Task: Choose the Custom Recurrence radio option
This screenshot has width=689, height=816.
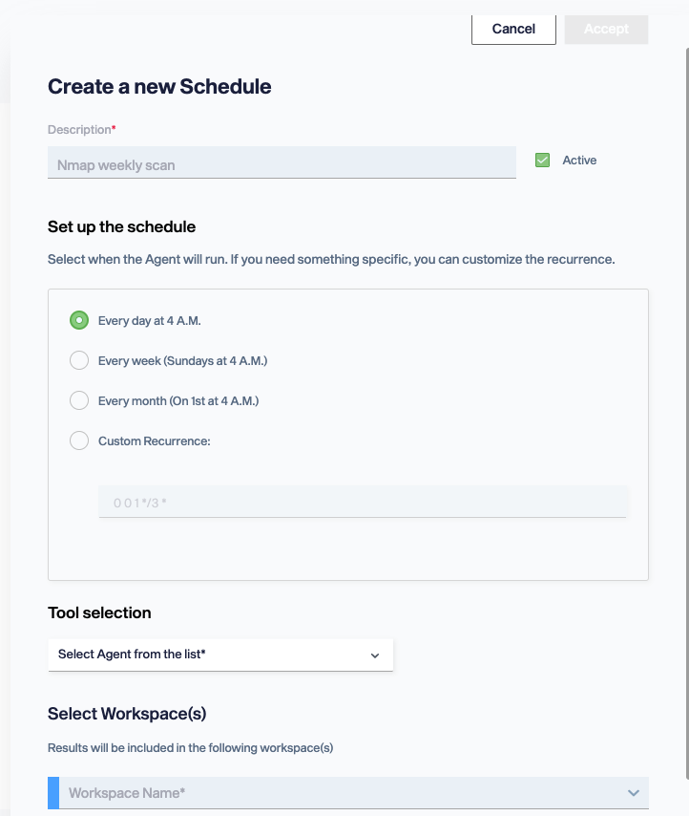Action: (79, 440)
